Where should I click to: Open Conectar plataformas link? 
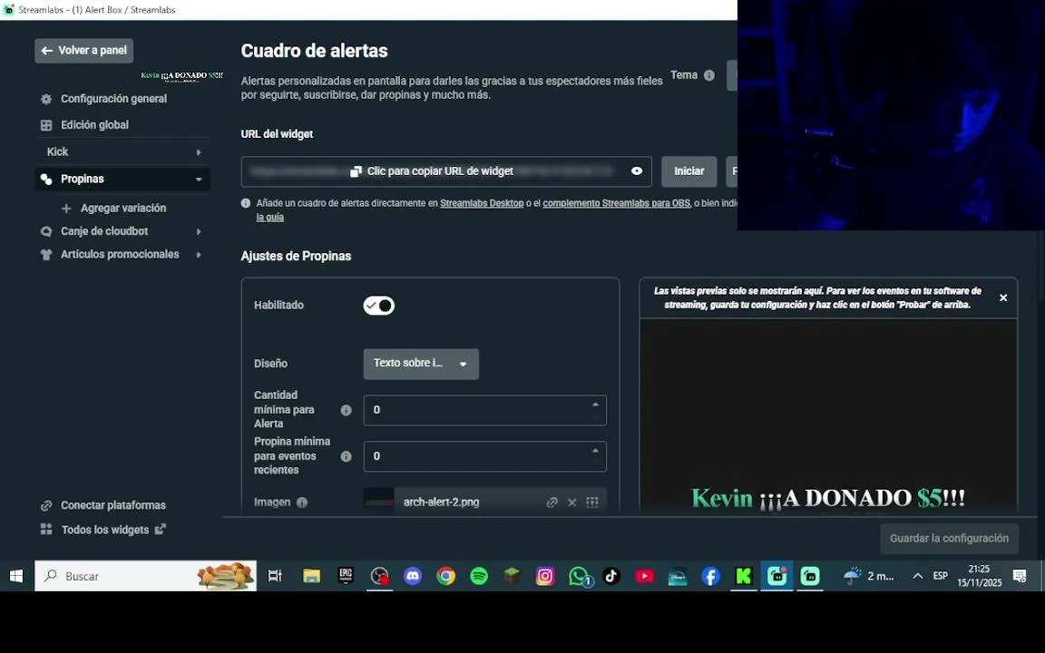pyautogui.click(x=103, y=506)
